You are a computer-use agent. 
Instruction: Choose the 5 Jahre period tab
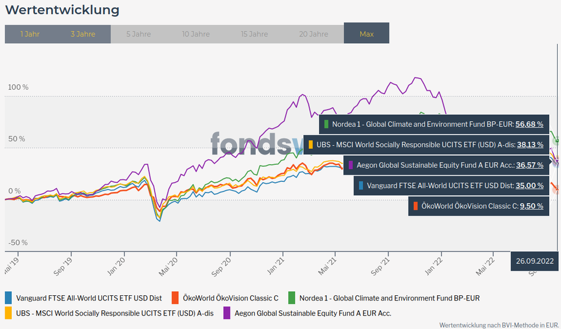pos(138,34)
